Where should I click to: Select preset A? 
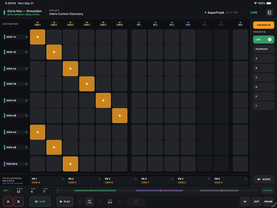pos(263,58)
